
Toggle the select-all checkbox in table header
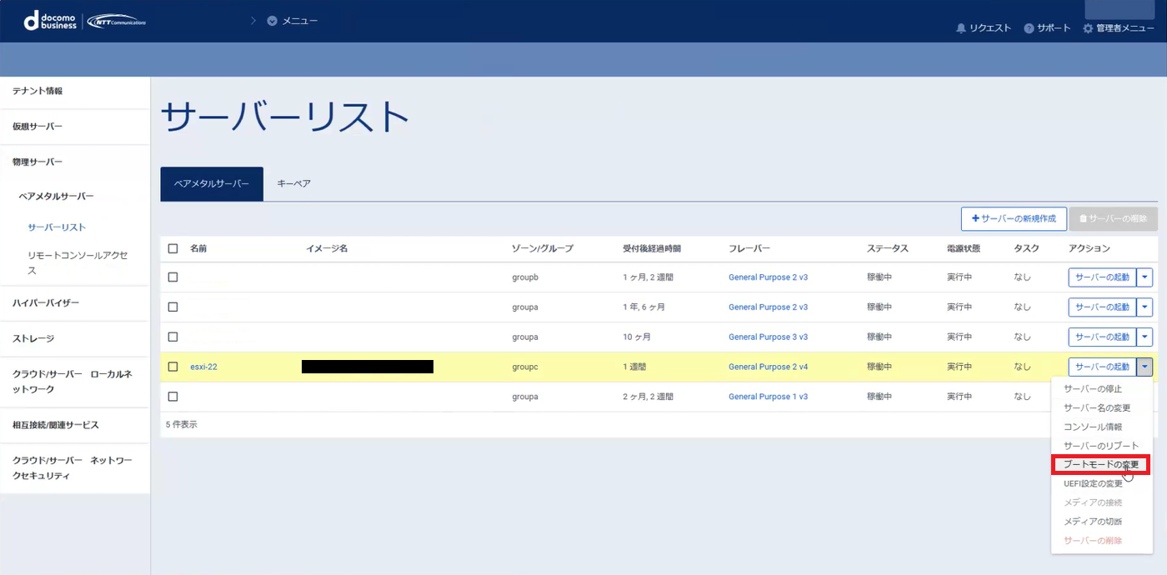coord(173,248)
